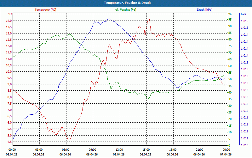Screen dimensions: 252x158
Task: Click the '35' humidity axis tick
Action: (230, 99)
